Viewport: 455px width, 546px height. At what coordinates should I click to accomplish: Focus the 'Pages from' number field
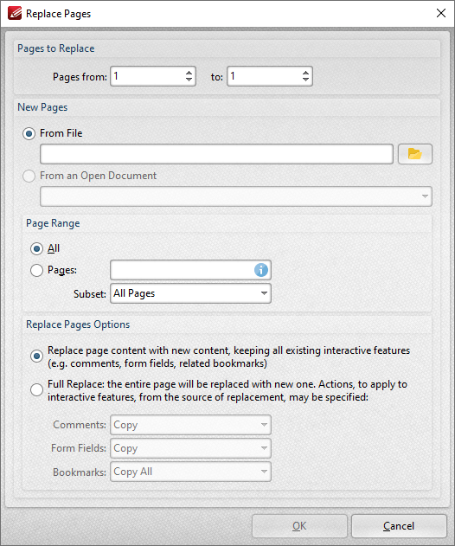(153, 76)
